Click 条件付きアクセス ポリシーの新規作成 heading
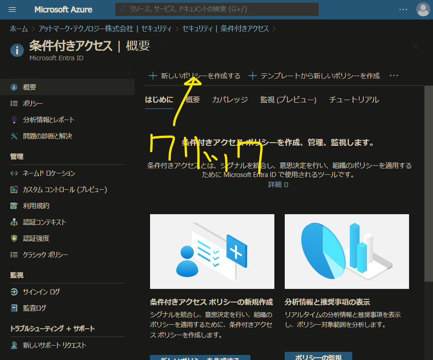Screen dimensions: 433x360 212,302
